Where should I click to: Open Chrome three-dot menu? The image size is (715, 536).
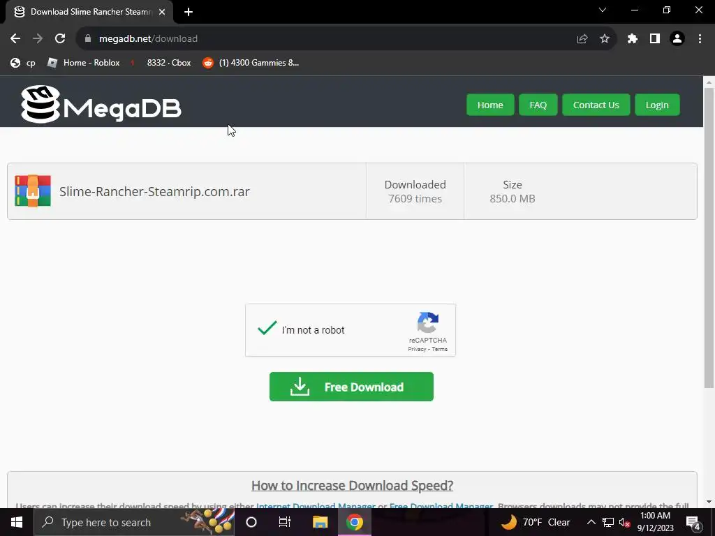tap(700, 39)
